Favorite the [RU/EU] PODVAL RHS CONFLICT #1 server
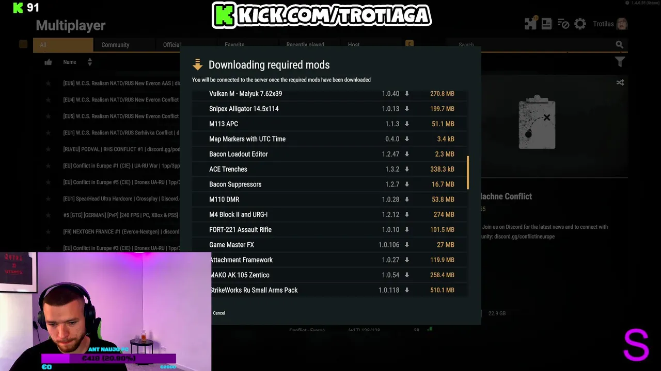Viewport: 661px width, 371px height. 48,149
